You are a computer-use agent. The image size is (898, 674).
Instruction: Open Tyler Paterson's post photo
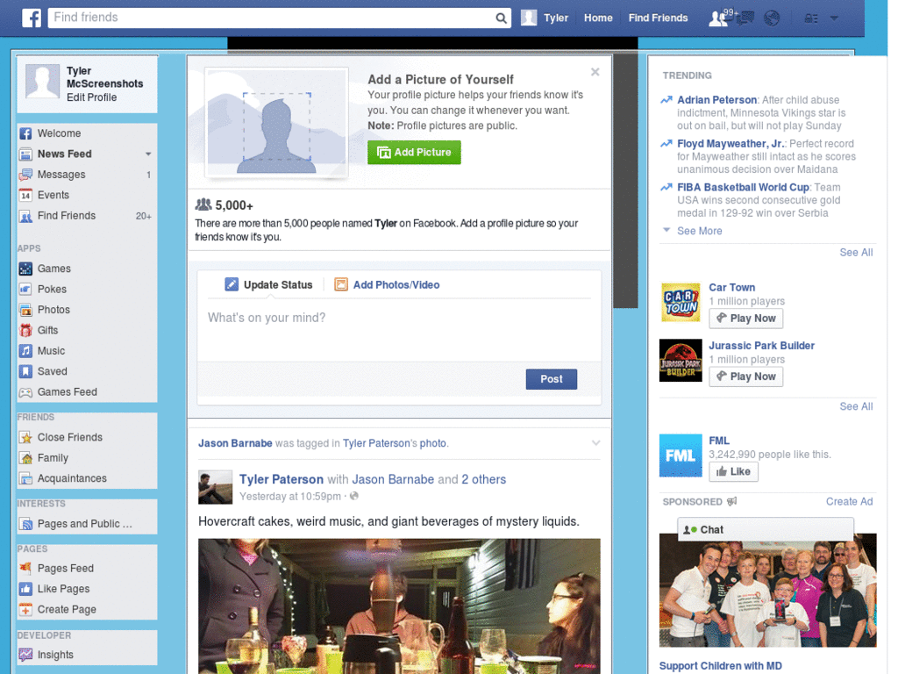pyautogui.click(x=399, y=606)
